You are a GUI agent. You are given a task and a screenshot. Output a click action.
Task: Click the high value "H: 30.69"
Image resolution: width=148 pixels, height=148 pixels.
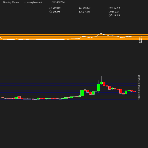click(x=85, y=8)
